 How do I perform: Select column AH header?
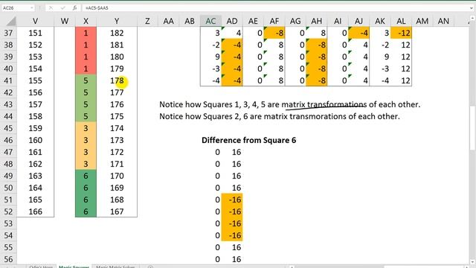coord(317,21)
